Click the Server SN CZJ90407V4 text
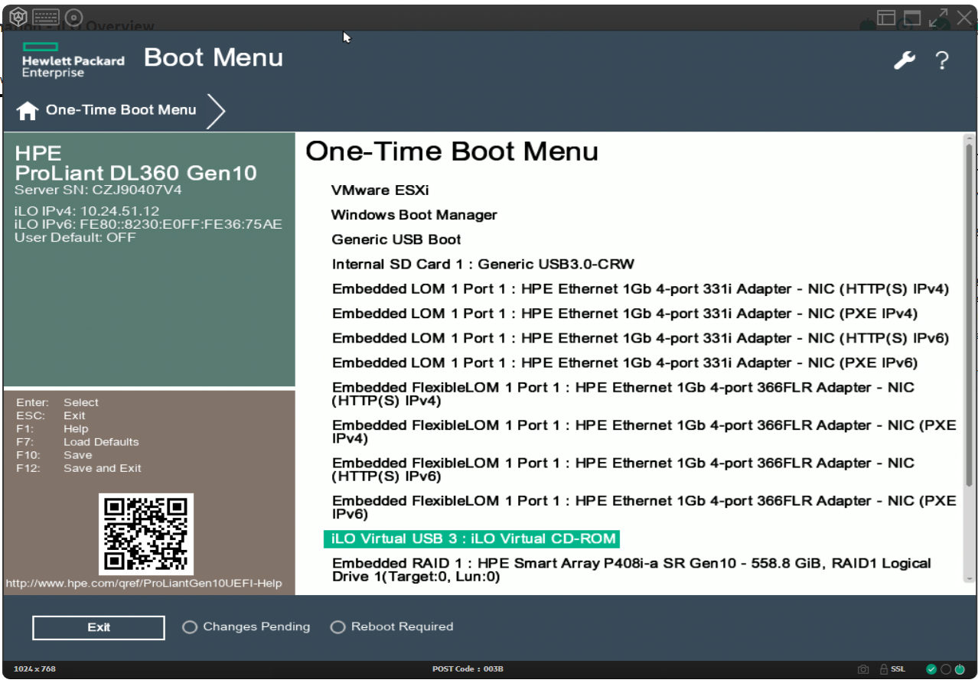The image size is (978, 683). (98, 190)
